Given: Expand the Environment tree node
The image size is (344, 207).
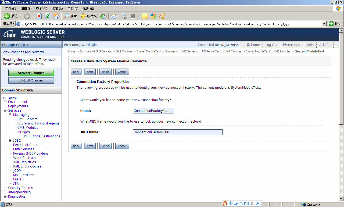Looking at the screenshot, I should coord(5,102).
